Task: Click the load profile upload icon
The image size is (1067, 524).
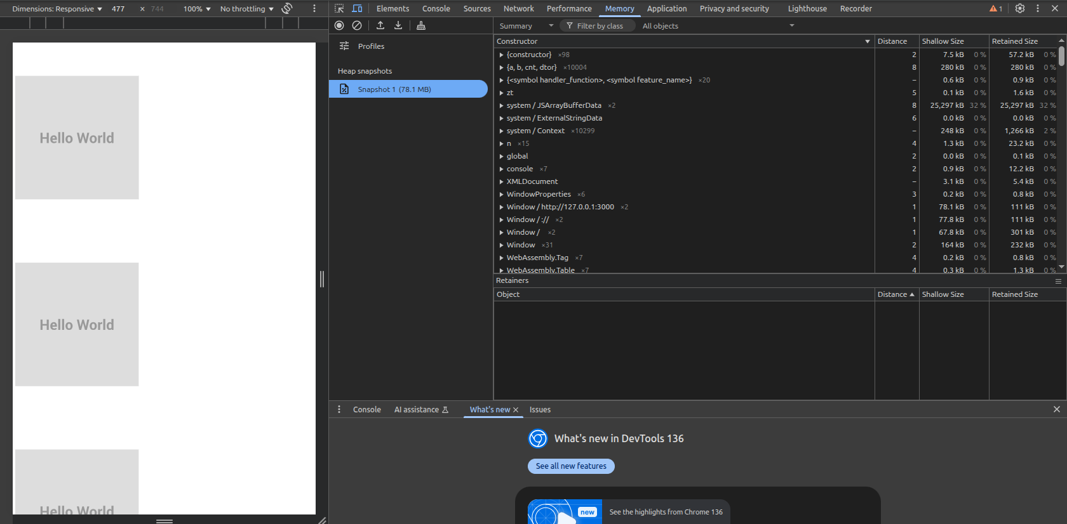Action: click(380, 25)
